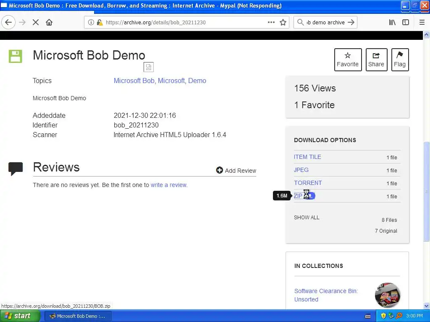
Task: Click the bob_20211230 identifier value
Action: [x=136, y=125]
